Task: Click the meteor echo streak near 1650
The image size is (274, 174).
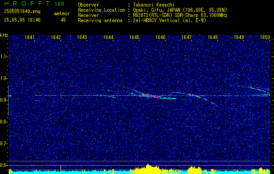Action: (x=259, y=90)
